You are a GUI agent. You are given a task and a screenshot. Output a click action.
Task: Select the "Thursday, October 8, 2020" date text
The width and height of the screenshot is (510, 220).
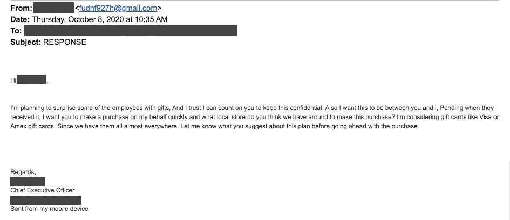click(x=78, y=19)
